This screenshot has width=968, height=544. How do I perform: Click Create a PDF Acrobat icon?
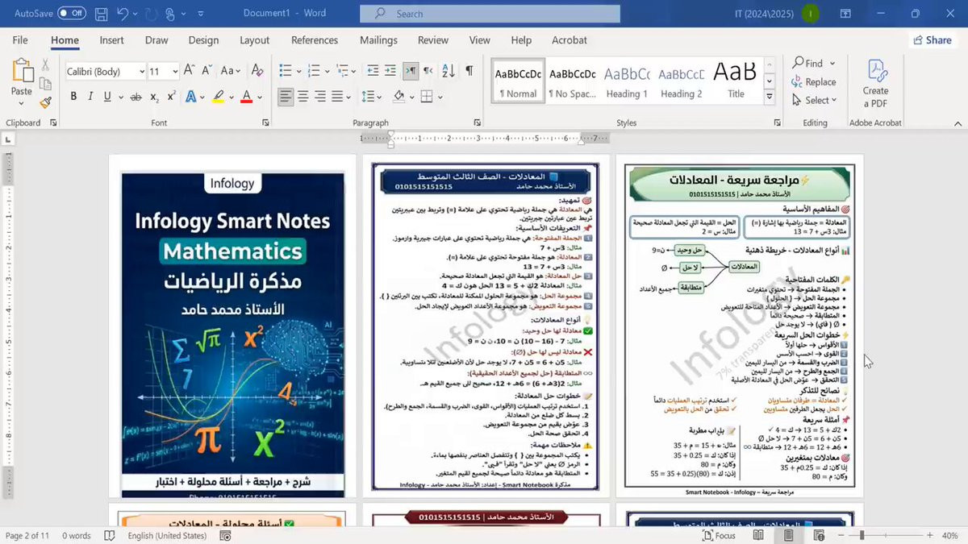pyautogui.click(x=875, y=84)
